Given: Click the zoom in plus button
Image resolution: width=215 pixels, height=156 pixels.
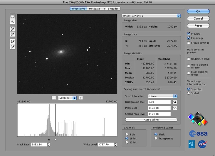Looking at the screenshot, I should 80,98.
